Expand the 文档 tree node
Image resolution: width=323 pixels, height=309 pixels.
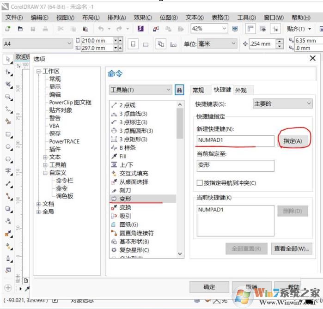click(x=39, y=204)
